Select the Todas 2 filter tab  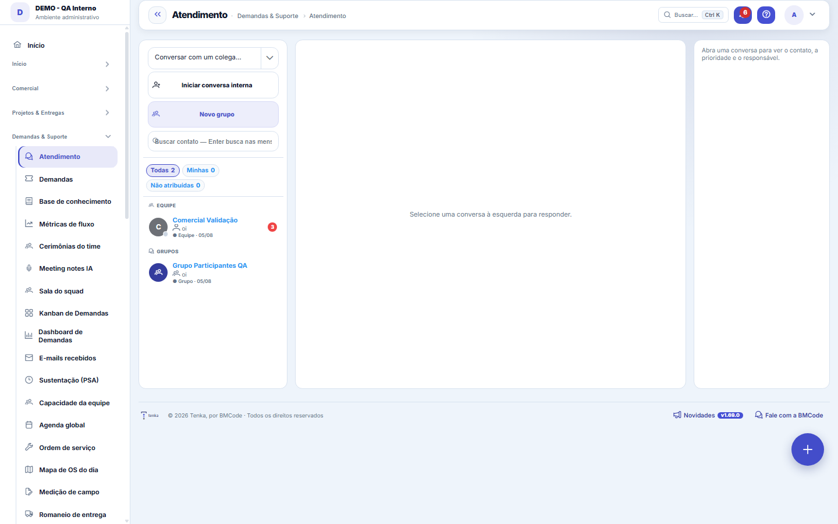tap(163, 170)
